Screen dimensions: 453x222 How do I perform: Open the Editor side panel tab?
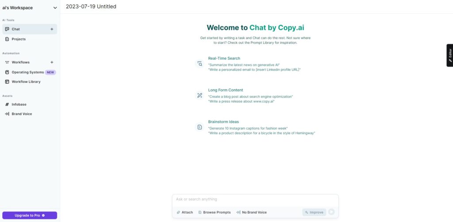pyautogui.click(x=450, y=55)
